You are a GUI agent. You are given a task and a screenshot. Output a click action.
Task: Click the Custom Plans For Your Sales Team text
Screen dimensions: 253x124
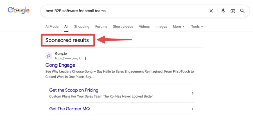pyautogui.click(x=101, y=97)
